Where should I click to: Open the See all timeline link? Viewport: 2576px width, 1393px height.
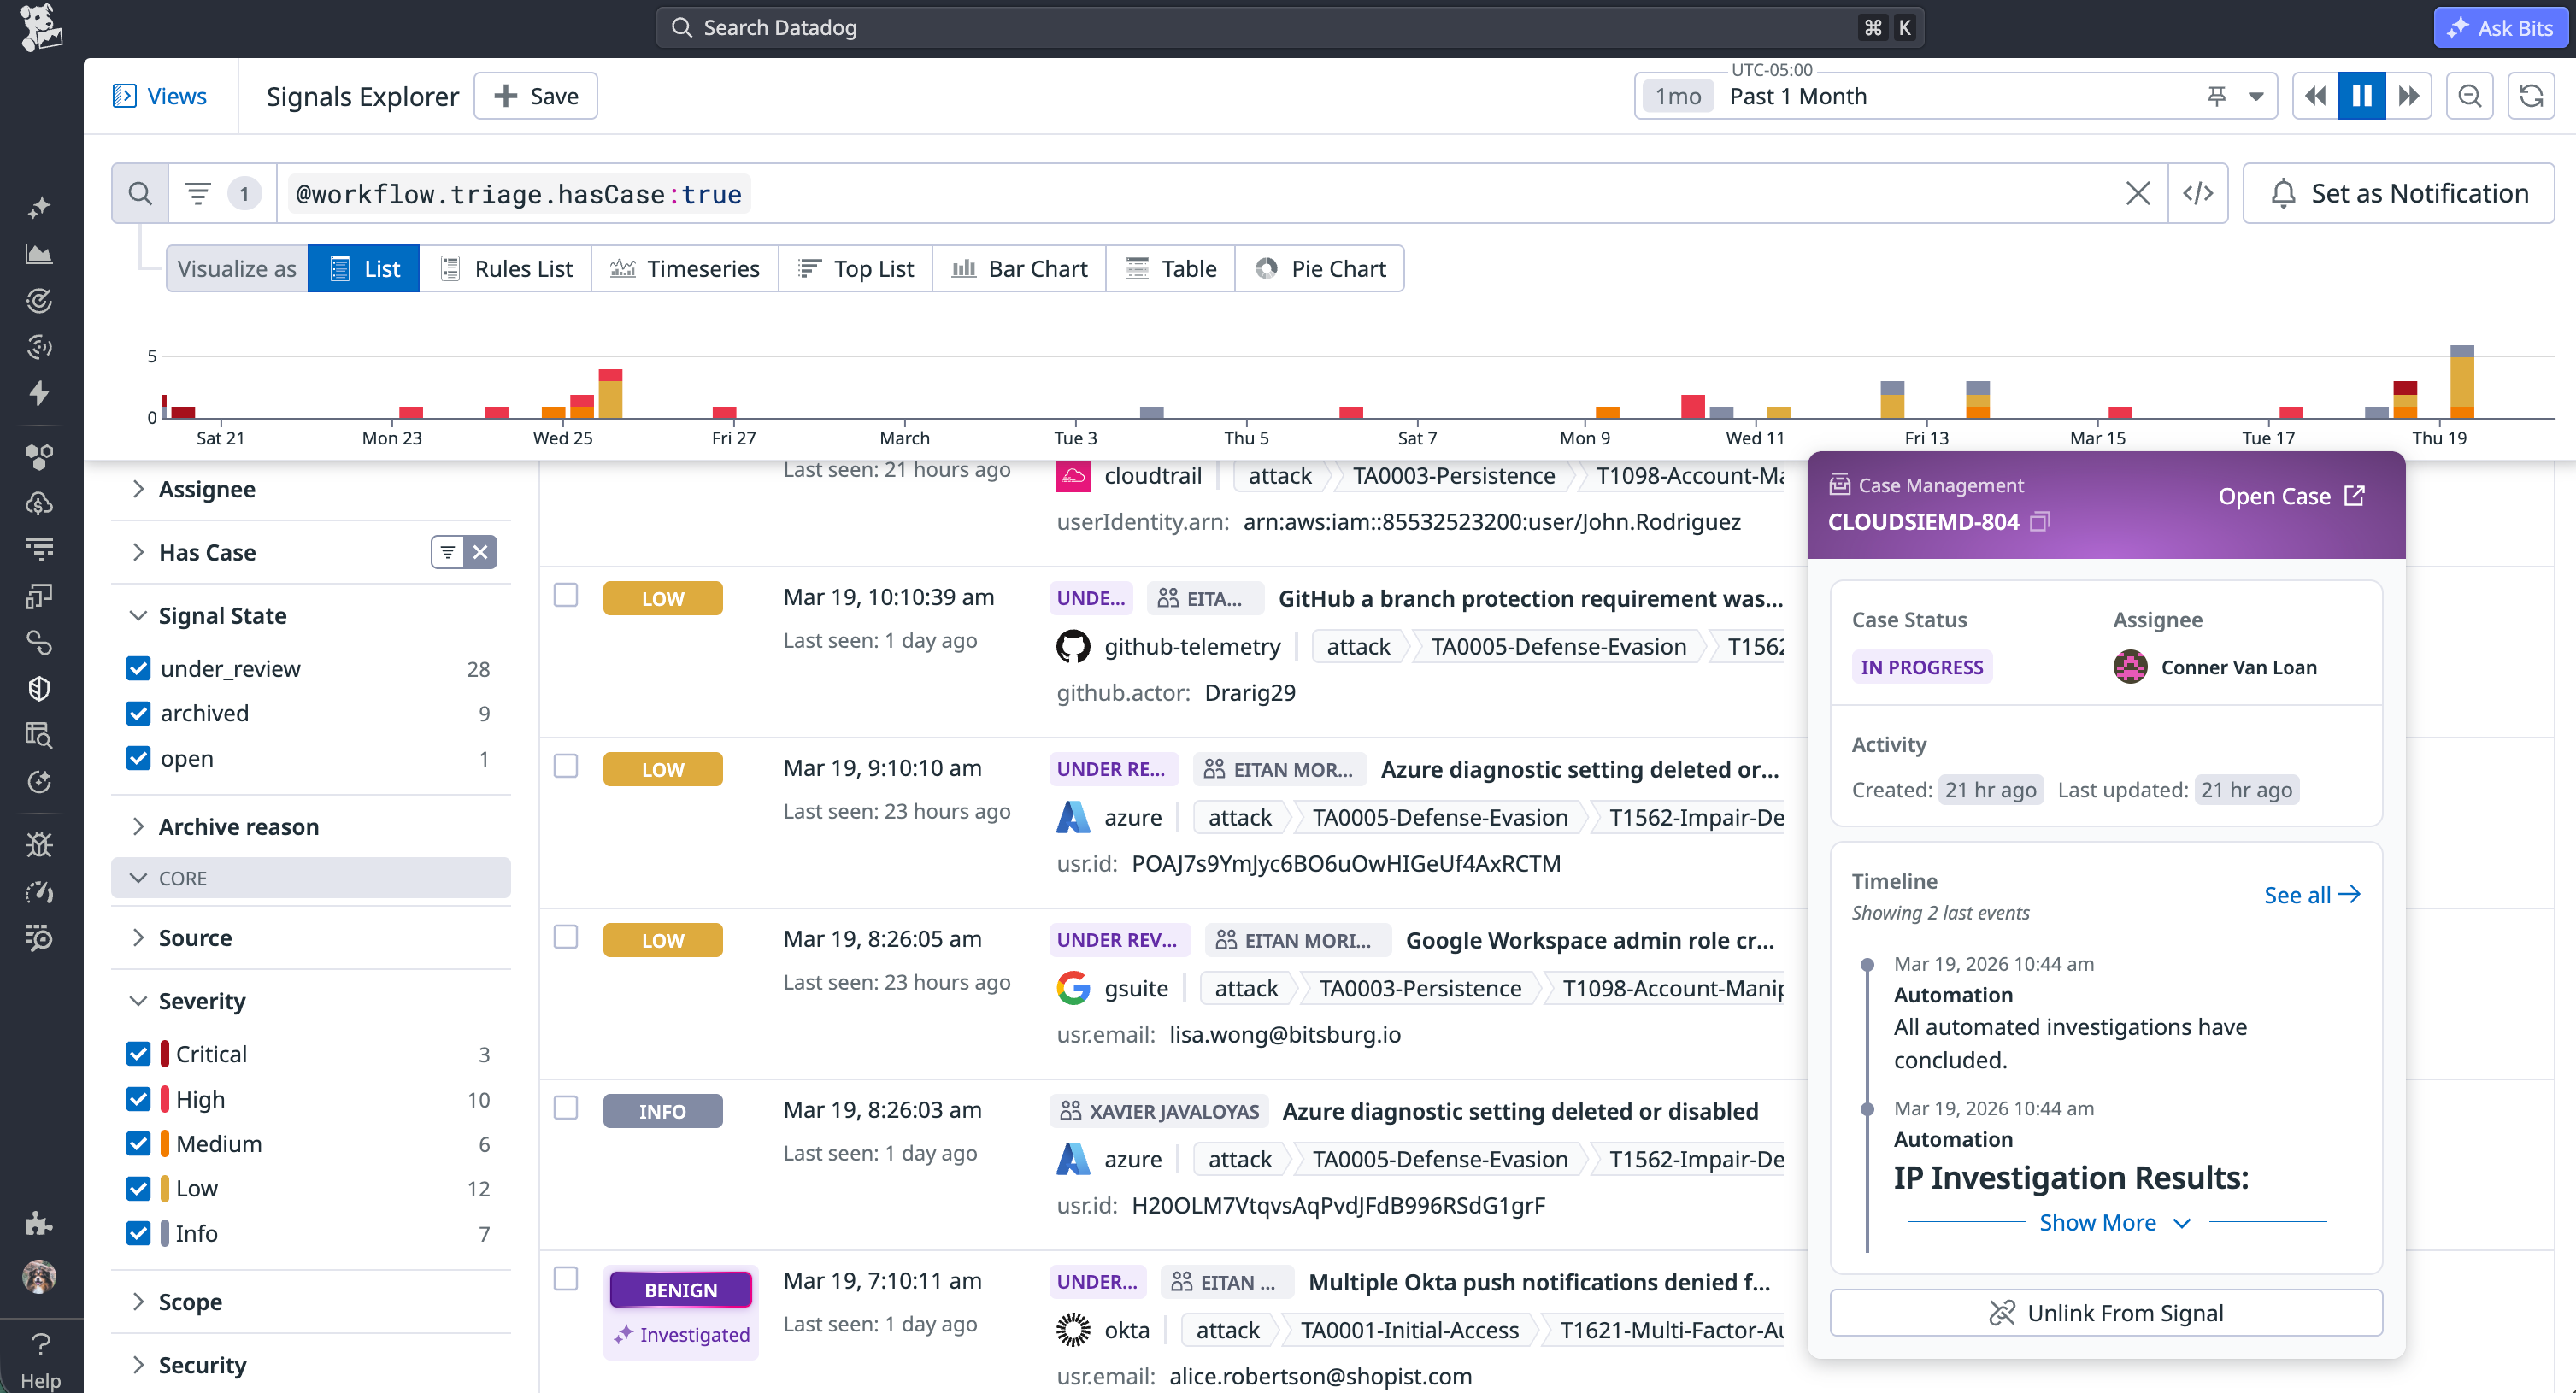pos(2310,895)
